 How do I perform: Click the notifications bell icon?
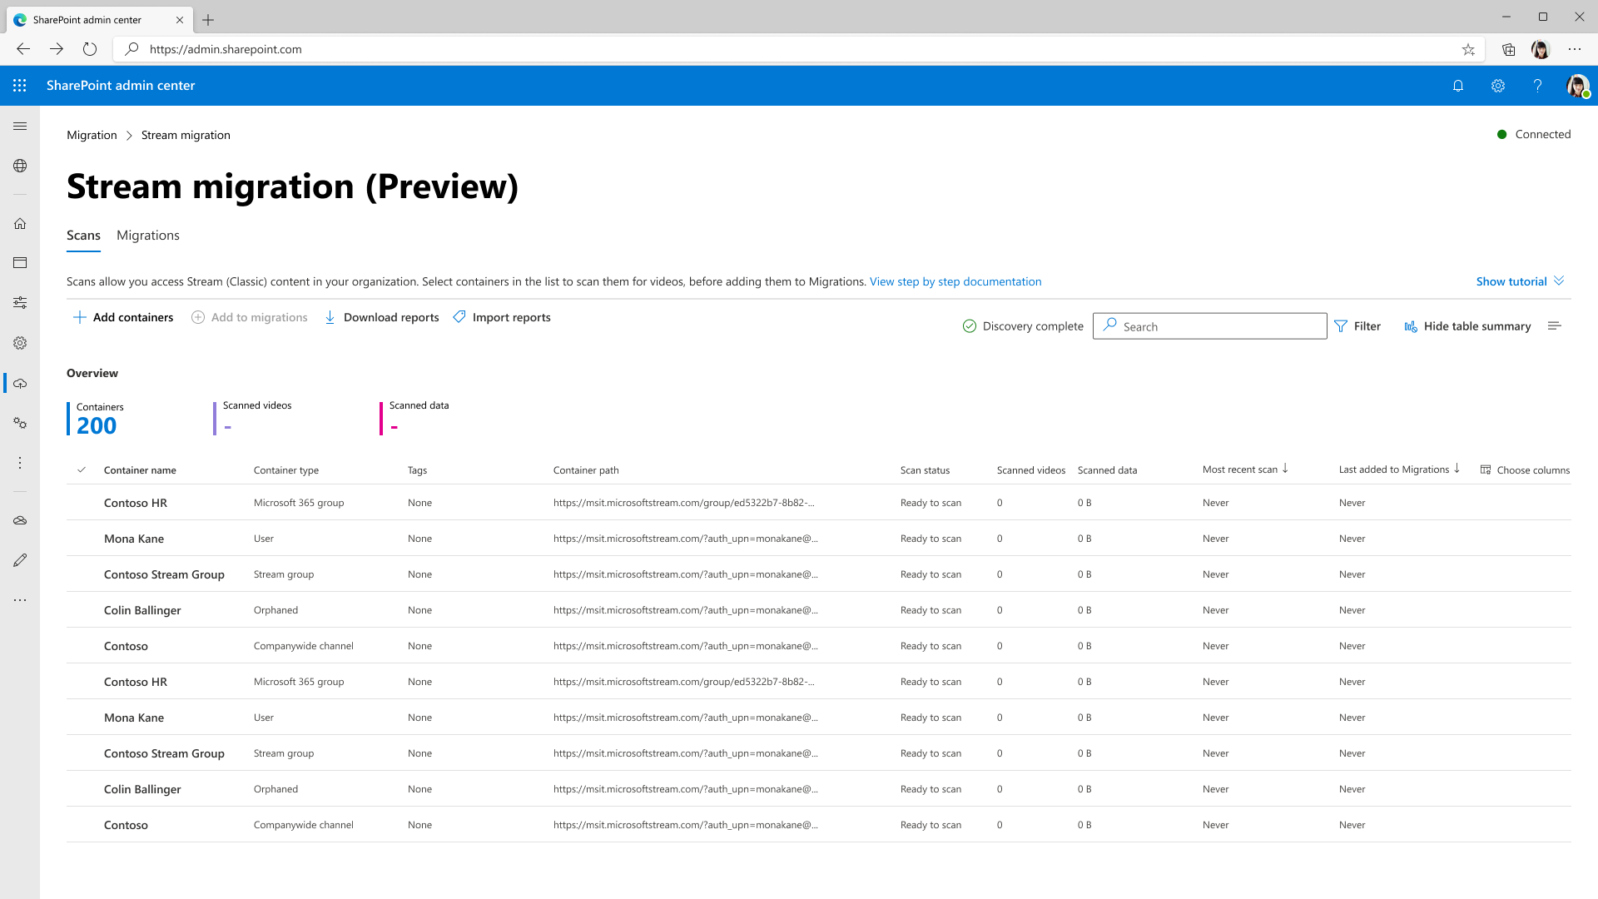click(x=1457, y=85)
